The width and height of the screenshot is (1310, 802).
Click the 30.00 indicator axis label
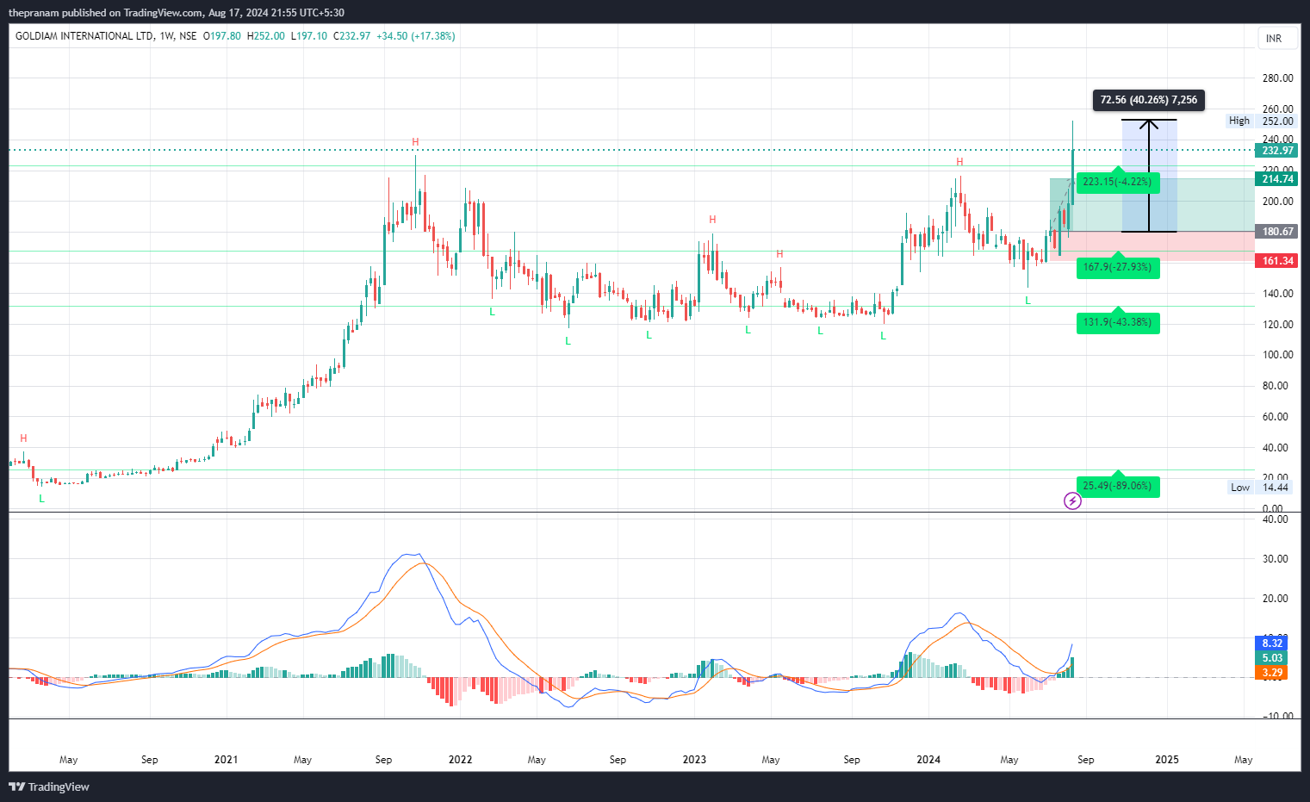[1277, 559]
